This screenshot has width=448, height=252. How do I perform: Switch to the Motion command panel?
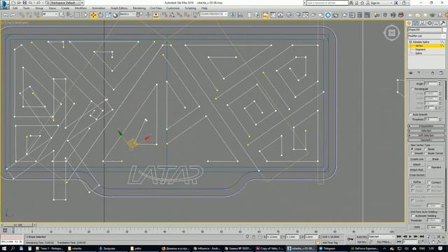[429, 23]
